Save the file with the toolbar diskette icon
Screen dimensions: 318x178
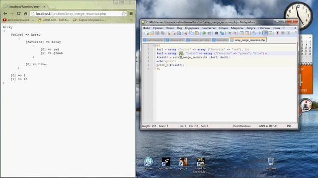coord(157,33)
